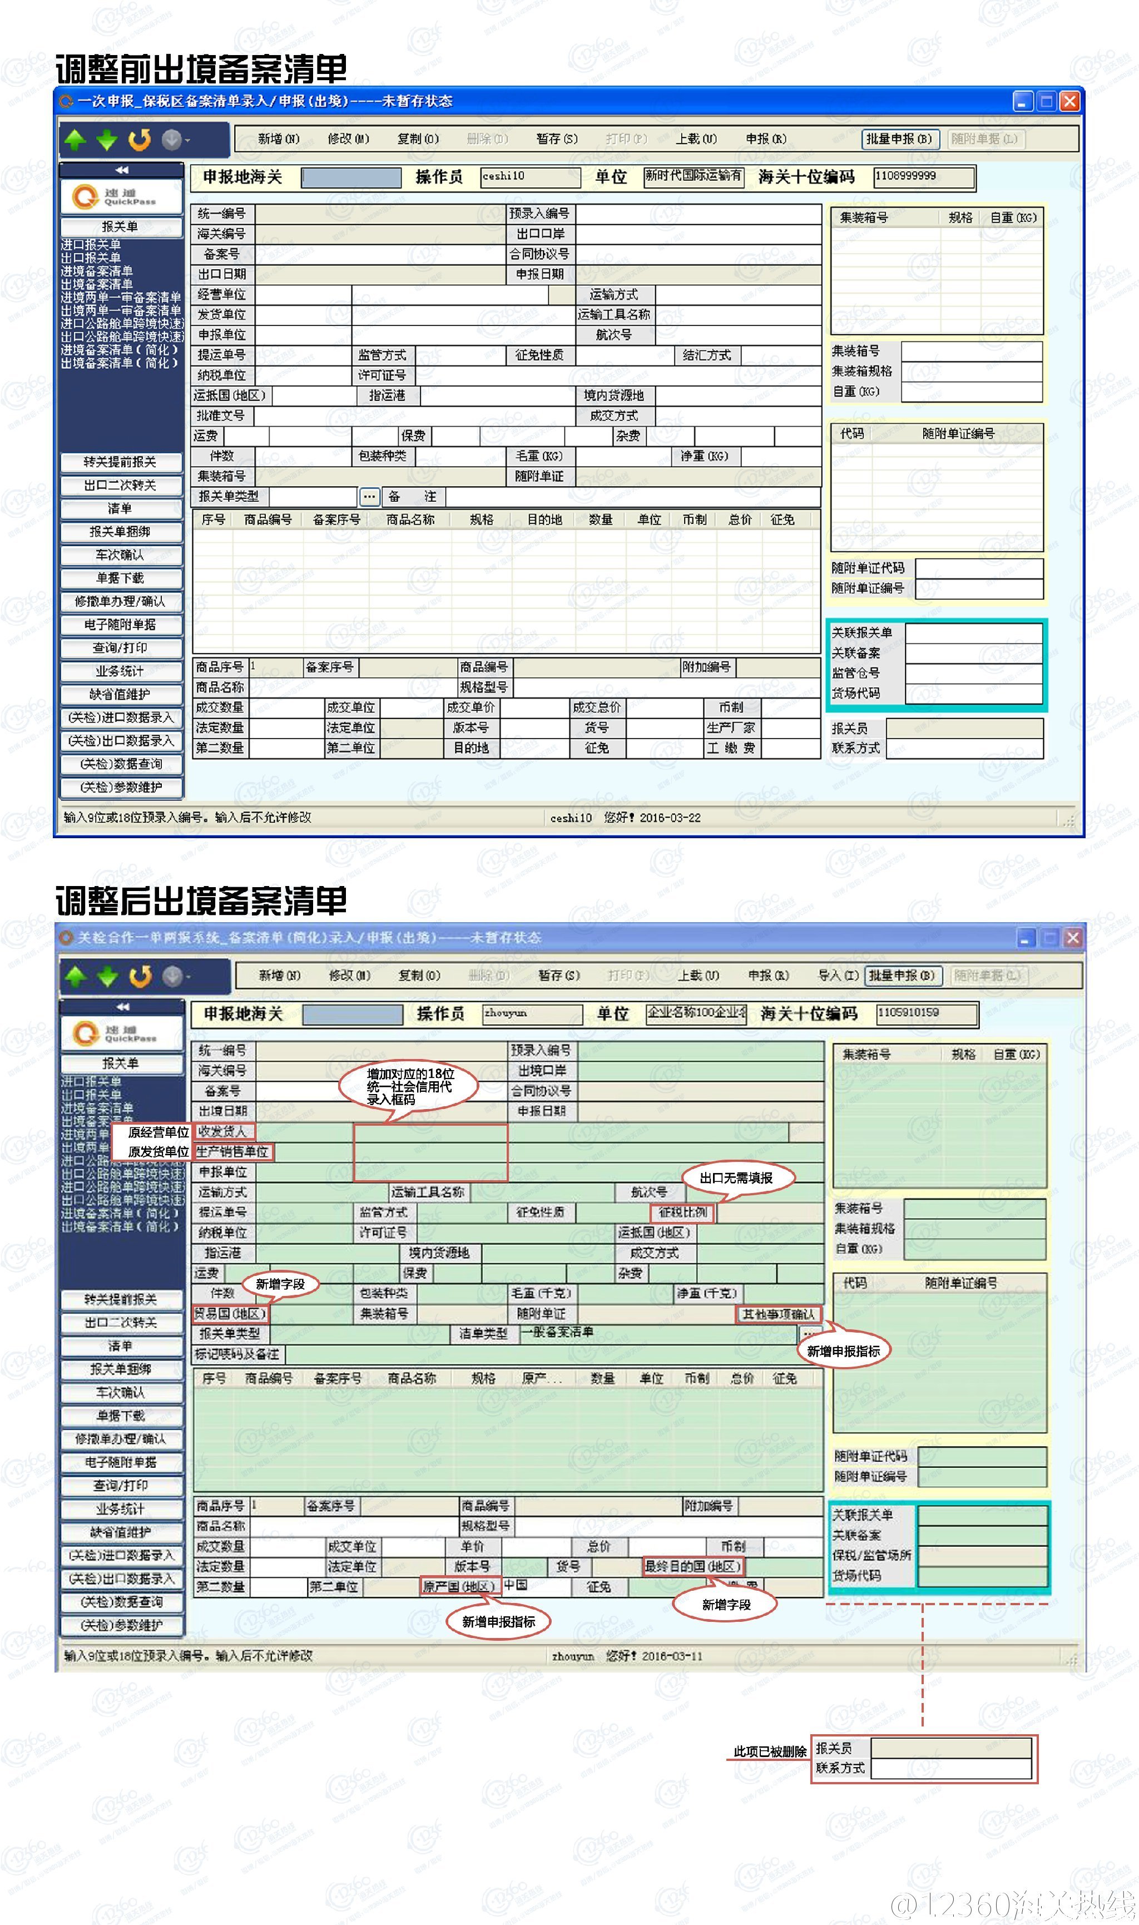This screenshot has width=1139, height=1925.
Task: Click 申报(R) in 调整前 window toolbar
Action: 766,139
